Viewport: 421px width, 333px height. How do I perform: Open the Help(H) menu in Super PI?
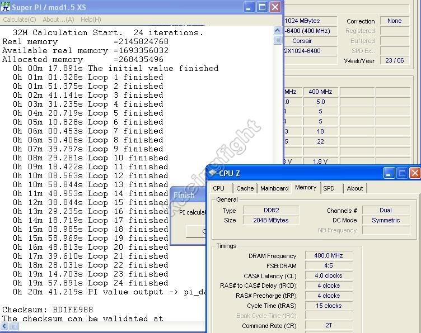tap(91, 20)
